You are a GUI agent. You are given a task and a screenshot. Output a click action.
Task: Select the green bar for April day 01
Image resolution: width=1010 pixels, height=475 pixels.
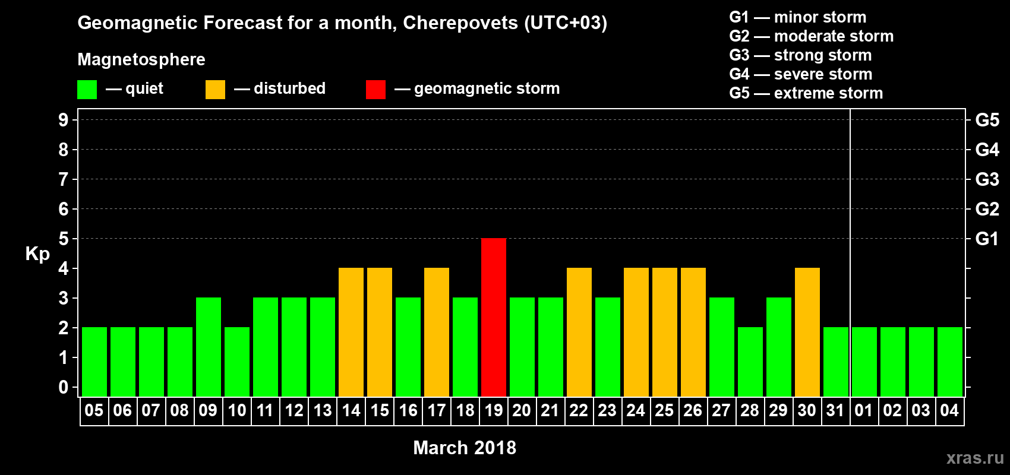tap(864, 362)
